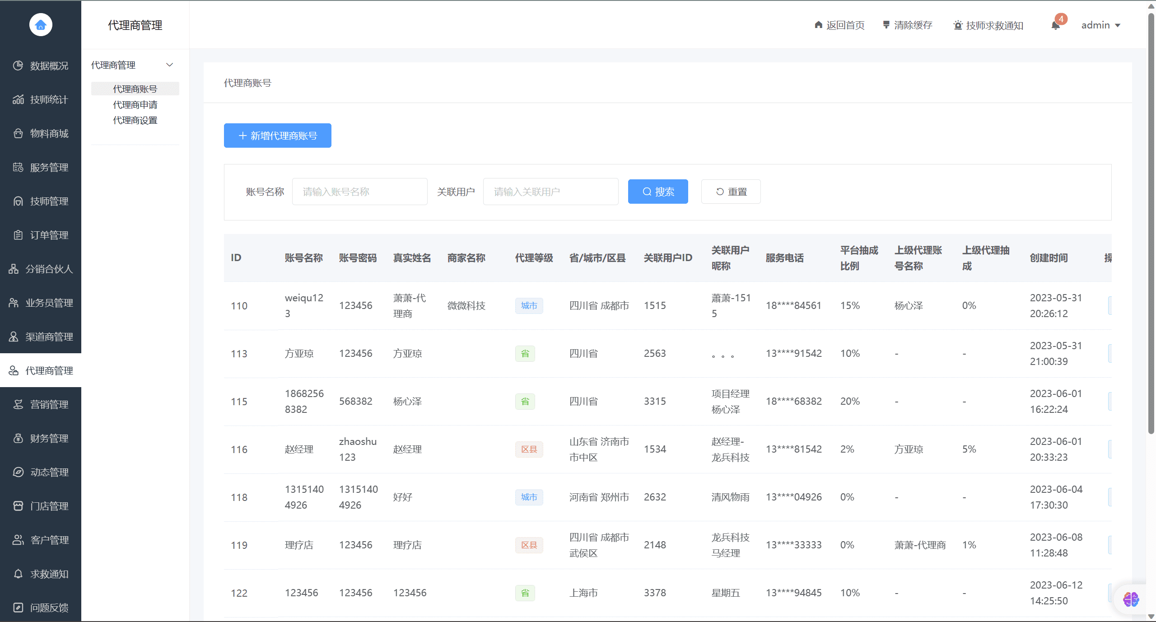The image size is (1156, 622).
Task: Open 服务管理 in the sidebar
Action: [41, 168]
